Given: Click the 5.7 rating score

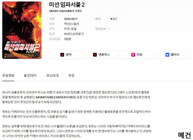Looking at the screenshot, I should 115,19.
